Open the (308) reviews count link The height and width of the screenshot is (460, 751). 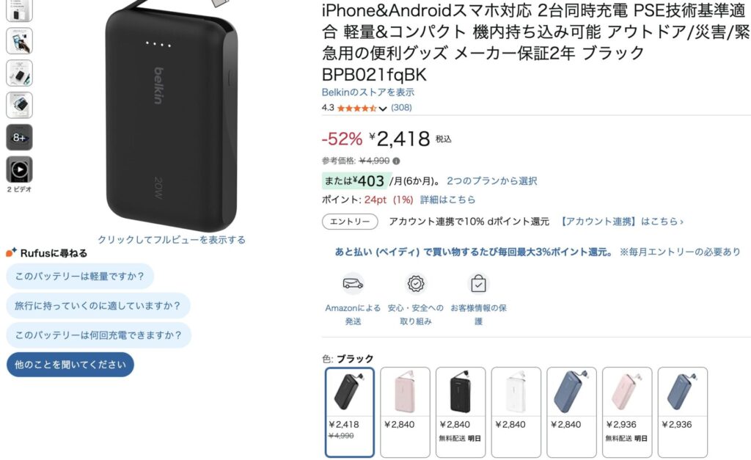coord(401,108)
